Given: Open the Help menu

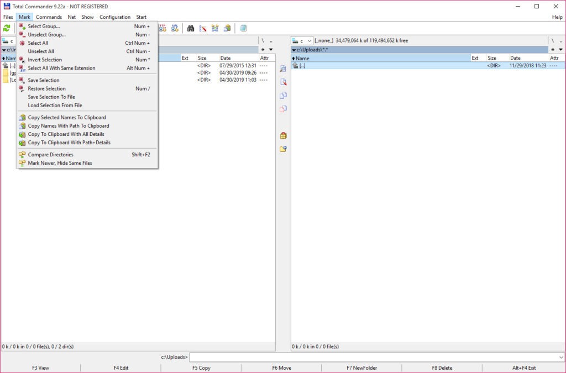Looking at the screenshot, I should [557, 17].
